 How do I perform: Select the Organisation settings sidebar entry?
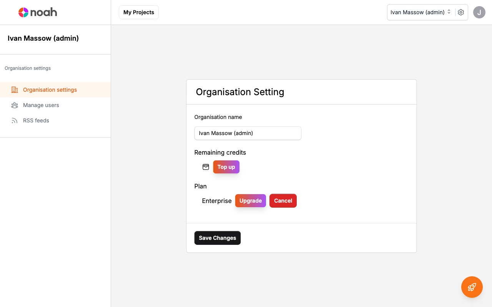click(49, 89)
